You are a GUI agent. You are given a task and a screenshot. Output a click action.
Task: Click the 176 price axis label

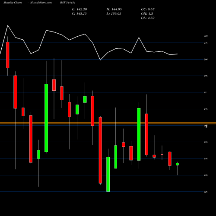206,109
